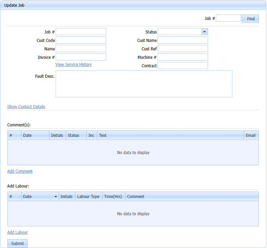
Task: Click into the Cust Code field
Action: click(81, 40)
